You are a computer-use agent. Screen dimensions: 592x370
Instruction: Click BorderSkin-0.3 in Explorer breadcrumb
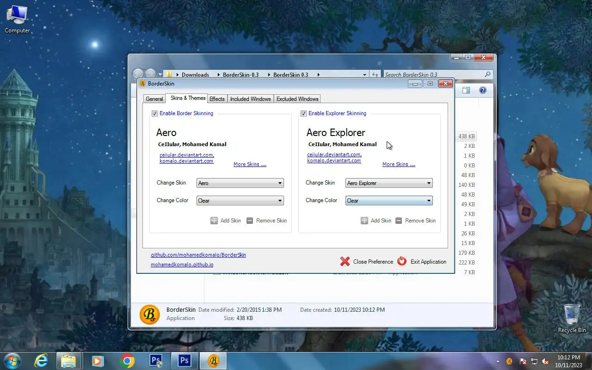240,74
